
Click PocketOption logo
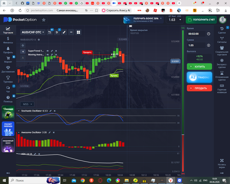click(x=20, y=20)
